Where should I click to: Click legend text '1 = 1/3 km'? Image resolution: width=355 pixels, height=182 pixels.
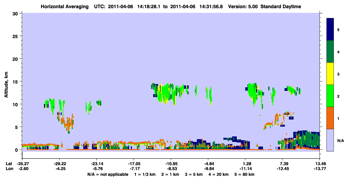tap(145, 174)
